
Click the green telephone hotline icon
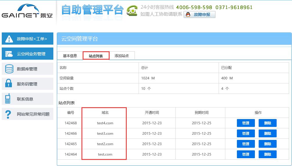pos(133,11)
